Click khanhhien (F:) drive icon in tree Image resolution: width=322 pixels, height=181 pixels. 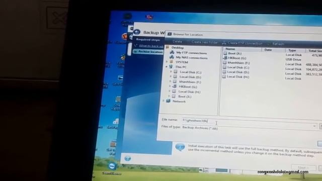pos(175,81)
